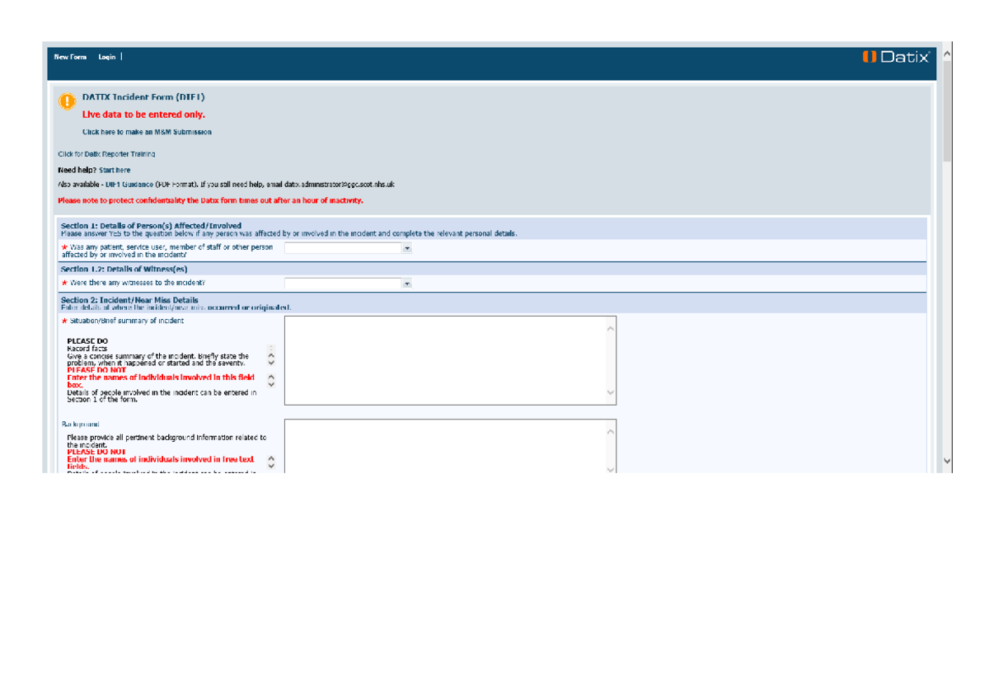The image size is (989, 699).
Task: Select Login in the top navigation
Action: pyautogui.click(x=106, y=57)
